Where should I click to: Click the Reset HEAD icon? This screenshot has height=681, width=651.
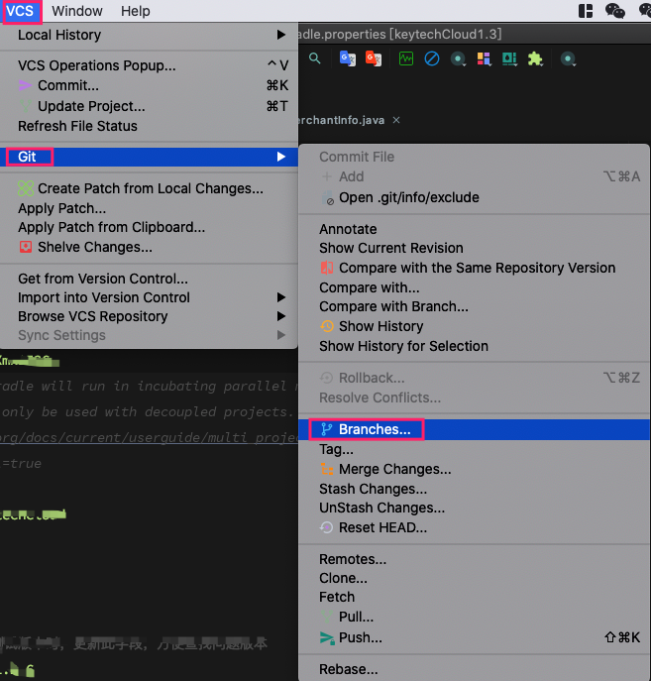coord(326,527)
